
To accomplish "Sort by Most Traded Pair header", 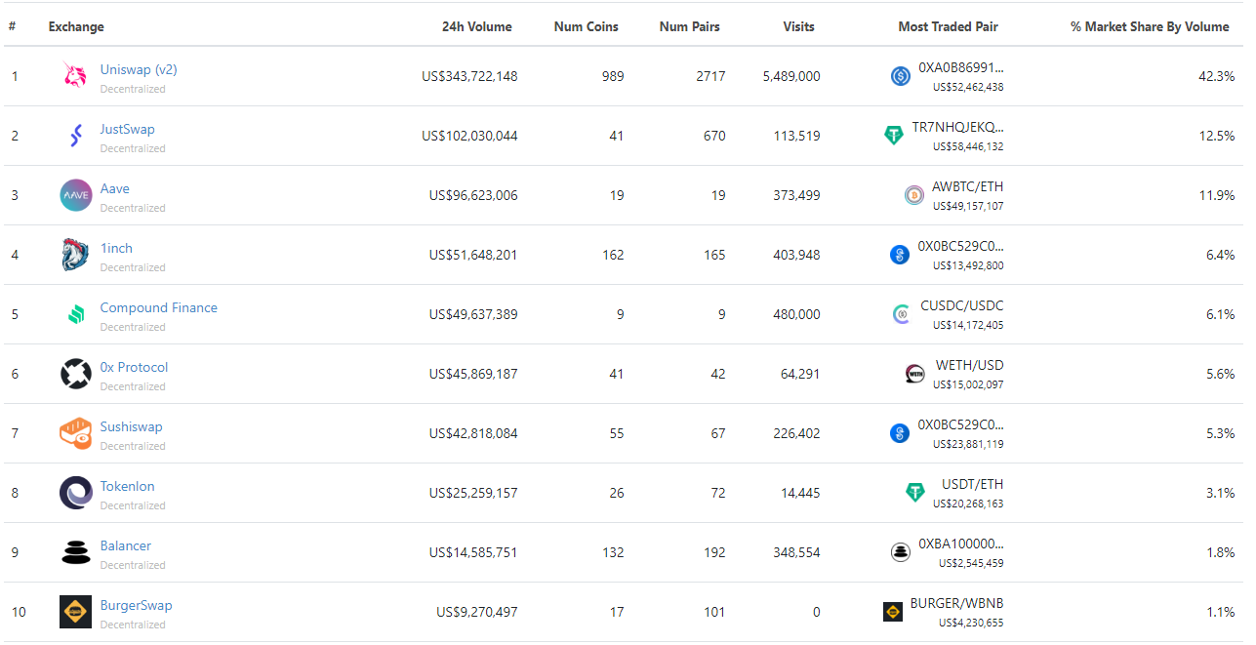I will [x=948, y=26].
